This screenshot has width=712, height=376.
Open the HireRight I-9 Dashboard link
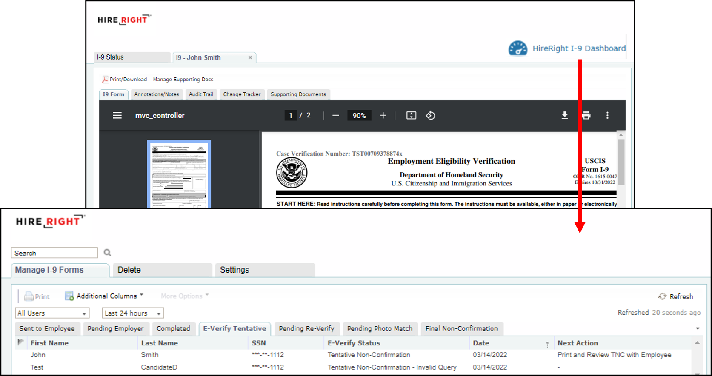tap(568, 48)
